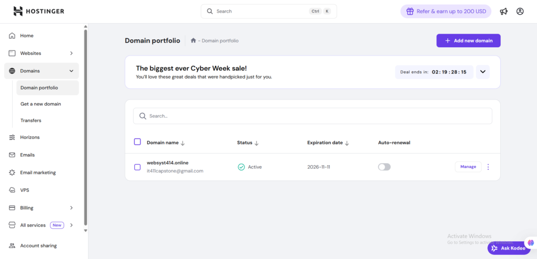537x259 pixels.
Task: Click the Email marketing sidebar icon
Action: coord(12,172)
